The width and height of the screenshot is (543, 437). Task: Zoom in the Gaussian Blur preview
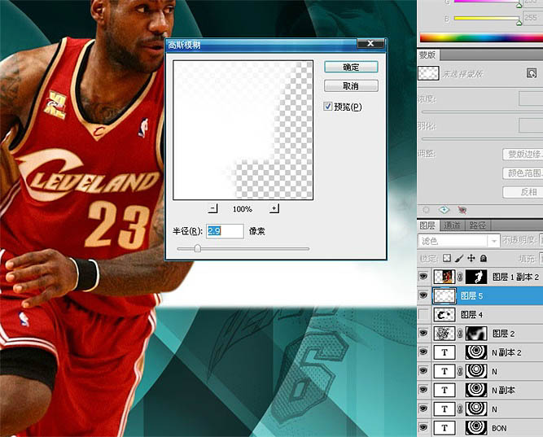[x=274, y=208]
